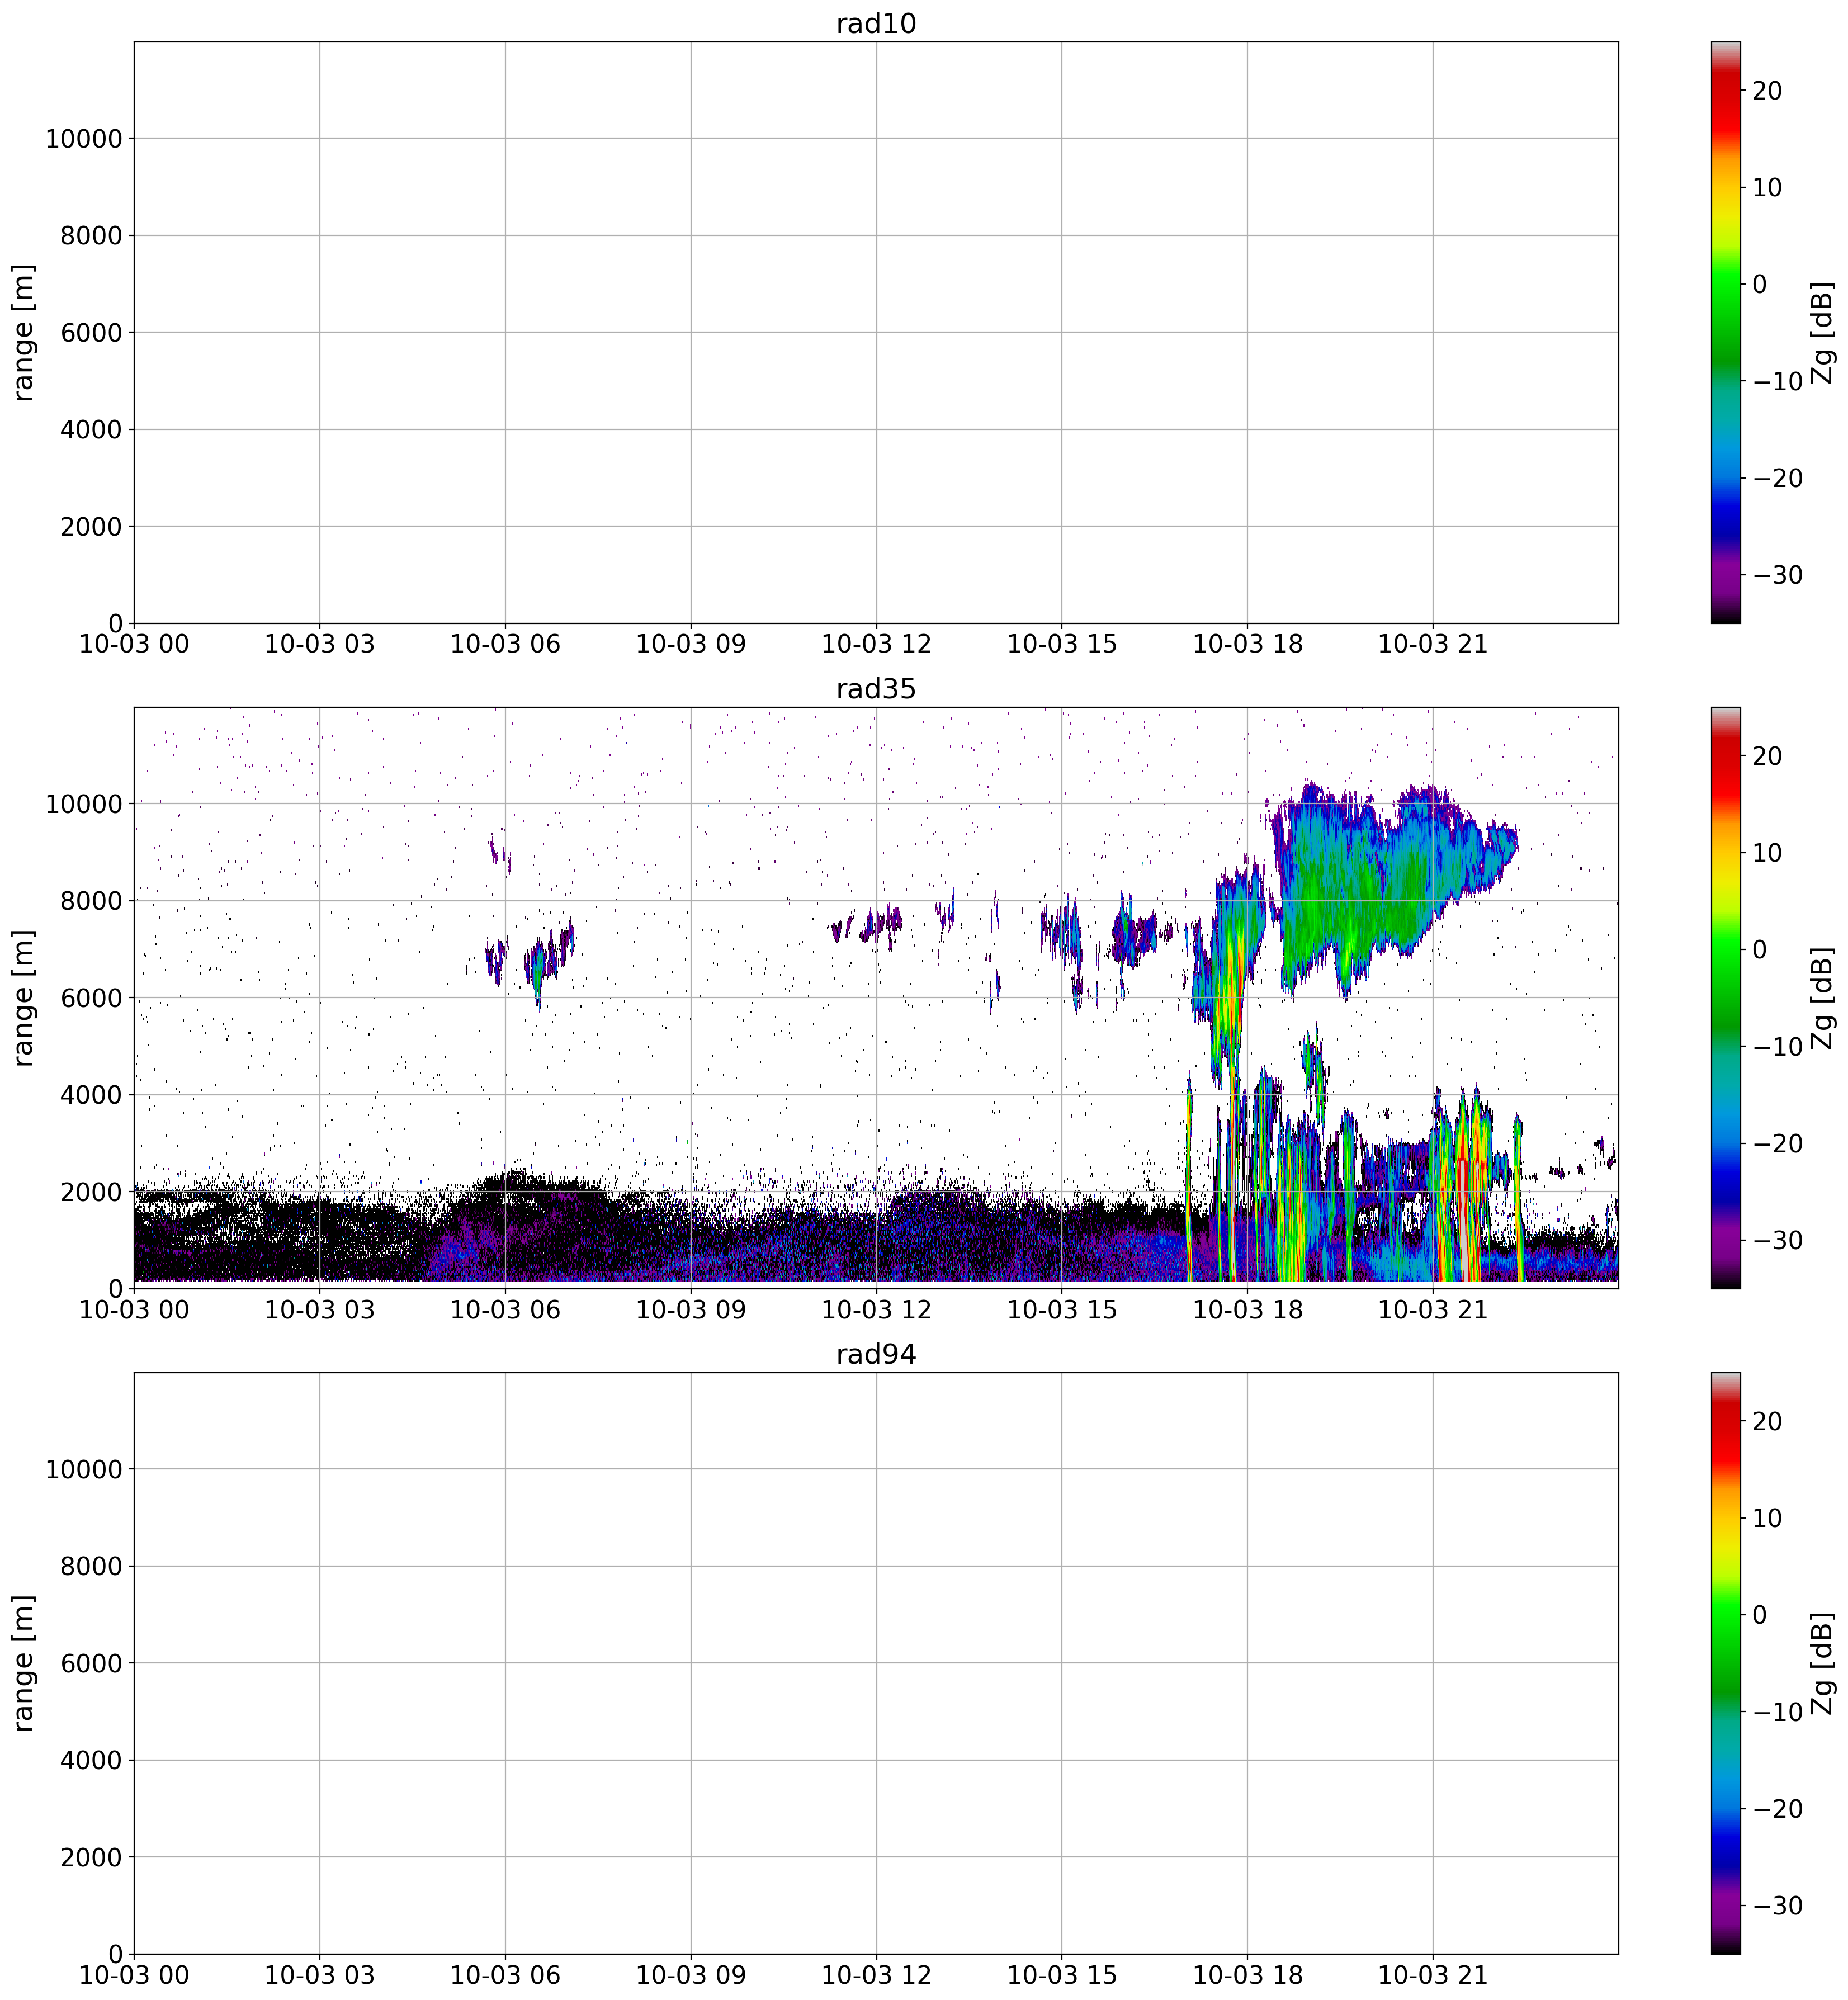
Task: Click the −30 label on the rad94 colorbar
Action: coord(1777,1906)
